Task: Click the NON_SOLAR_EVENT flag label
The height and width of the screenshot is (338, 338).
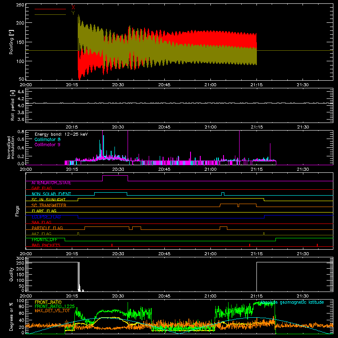Action: coord(51,194)
